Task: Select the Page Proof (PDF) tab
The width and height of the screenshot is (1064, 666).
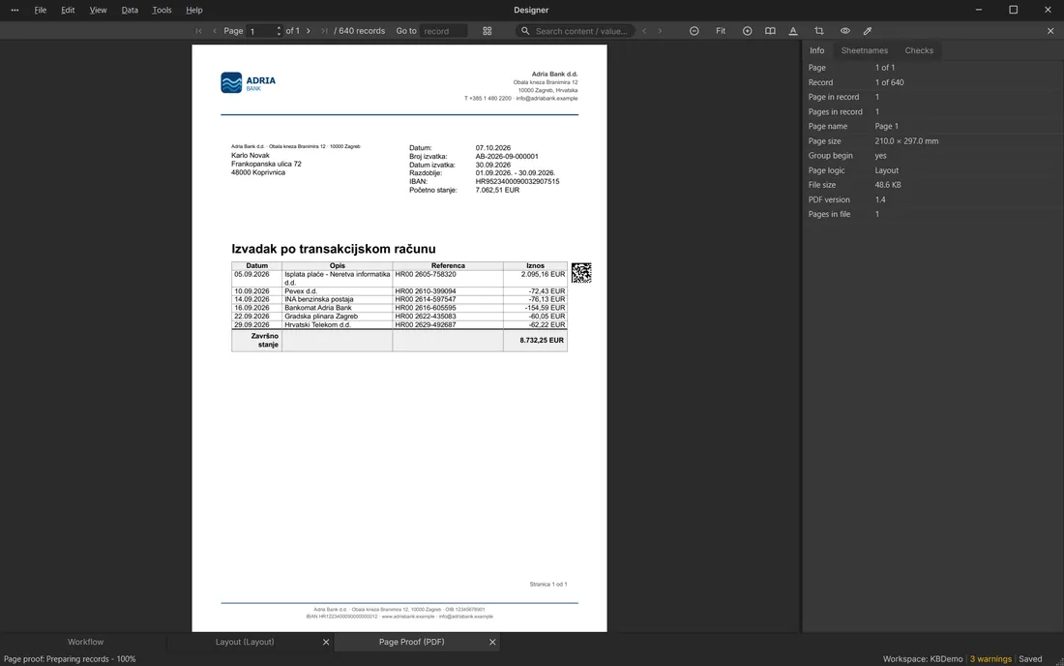Action: click(x=411, y=642)
